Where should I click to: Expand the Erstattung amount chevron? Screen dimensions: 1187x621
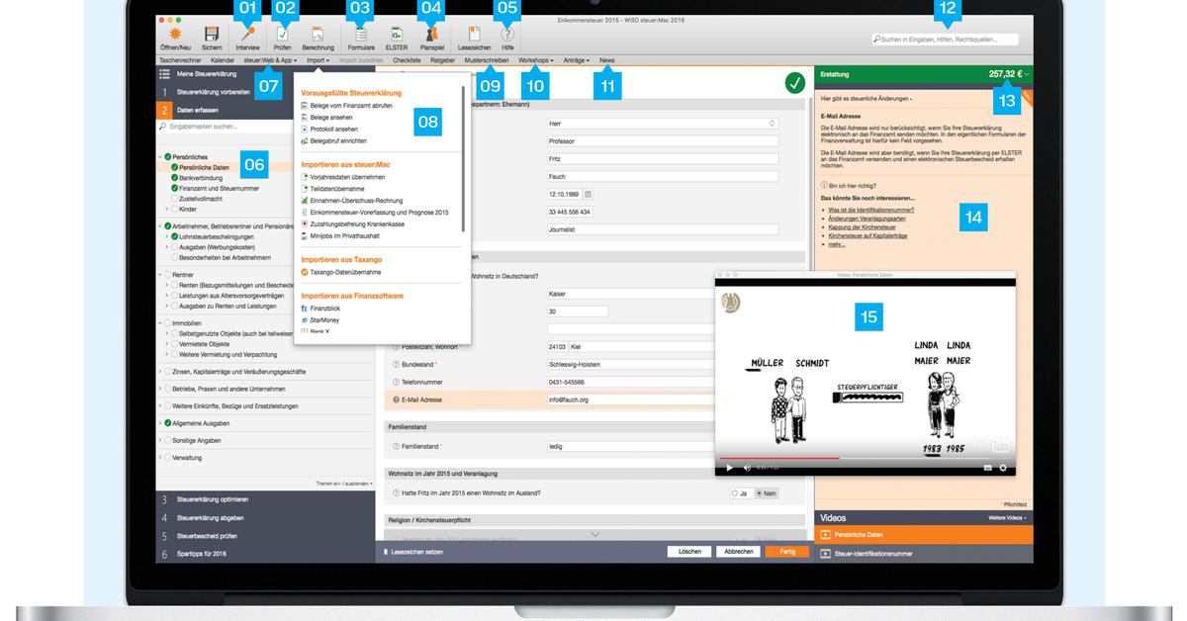click(x=1027, y=74)
